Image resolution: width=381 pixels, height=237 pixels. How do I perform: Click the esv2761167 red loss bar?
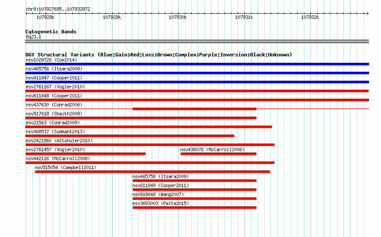pyautogui.click(x=197, y=91)
